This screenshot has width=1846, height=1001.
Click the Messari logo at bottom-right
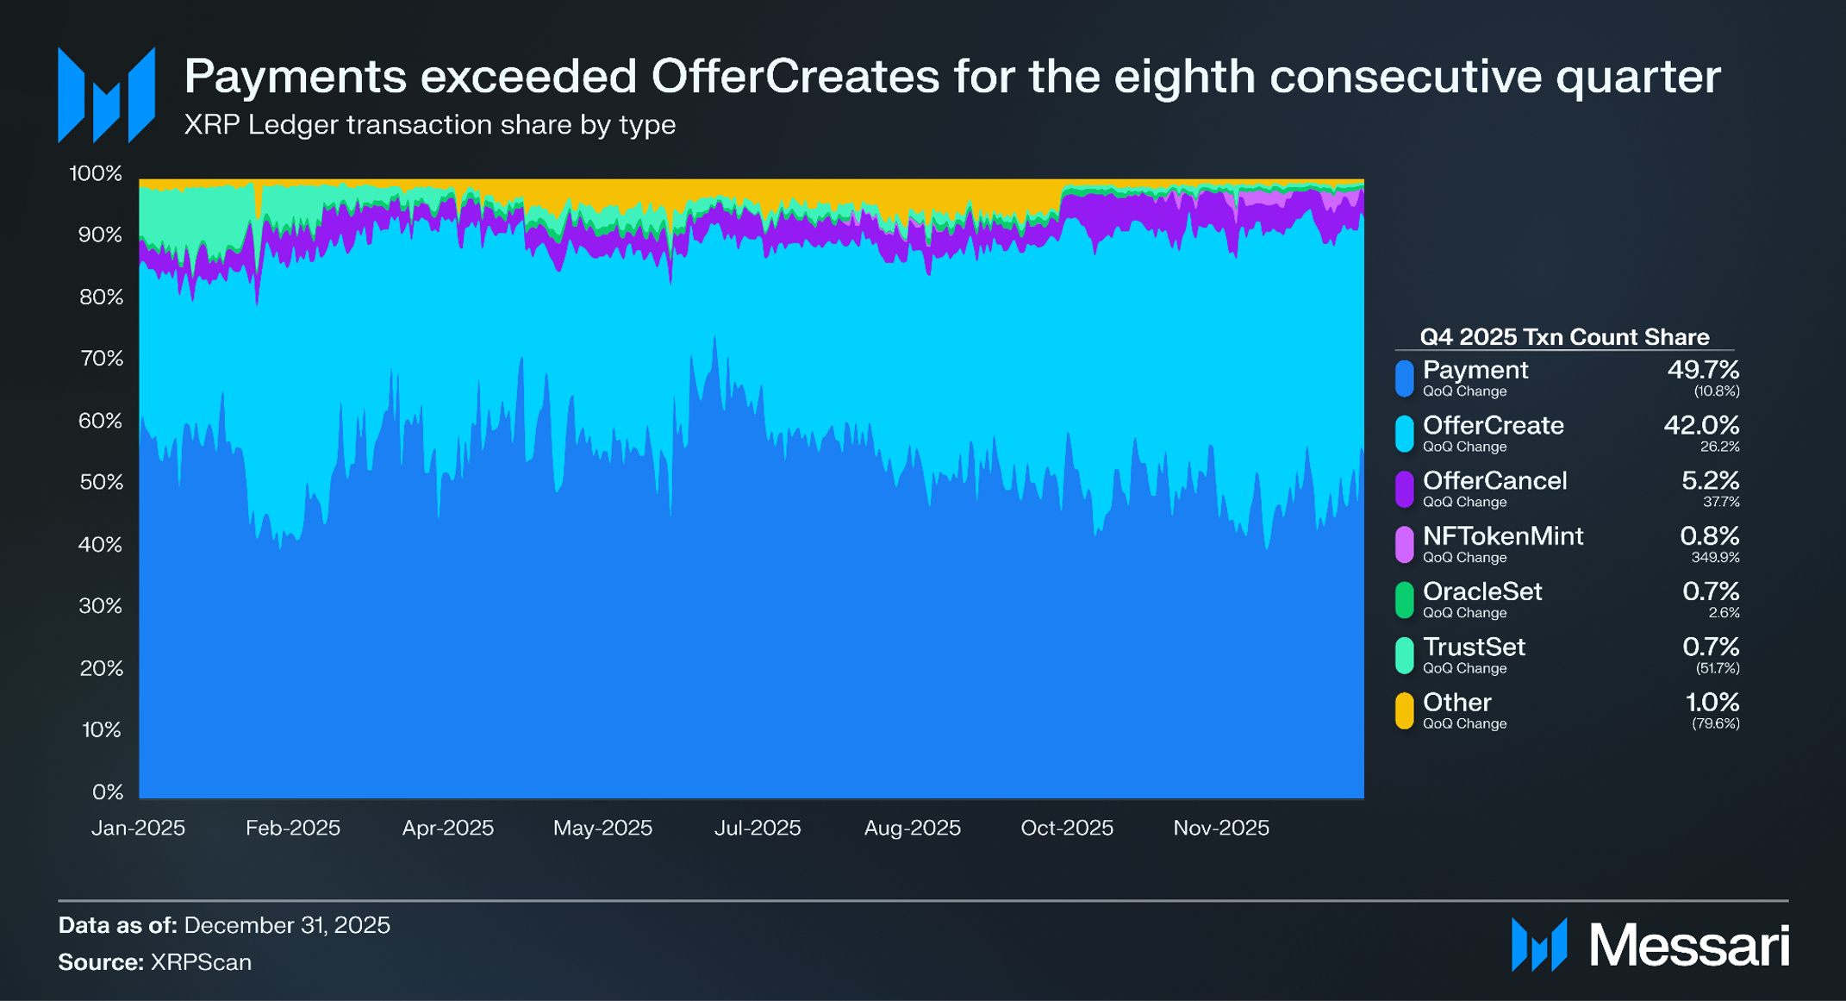(1650, 946)
